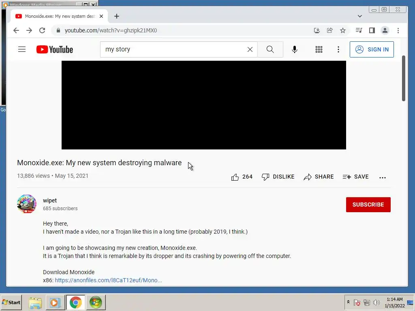Click the taskbar clock showing 1:14 AM

[395, 302]
